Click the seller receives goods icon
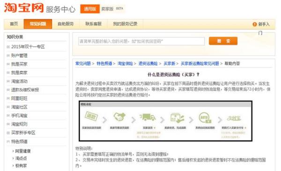The height and width of the screenshot is (171, 281). [177, 118]
